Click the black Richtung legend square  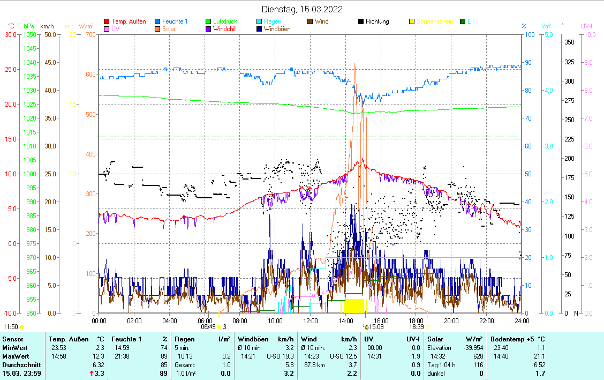coord(361,22)
